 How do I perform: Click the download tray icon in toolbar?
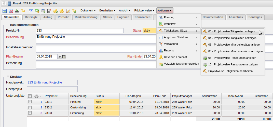tap(17, 11)
